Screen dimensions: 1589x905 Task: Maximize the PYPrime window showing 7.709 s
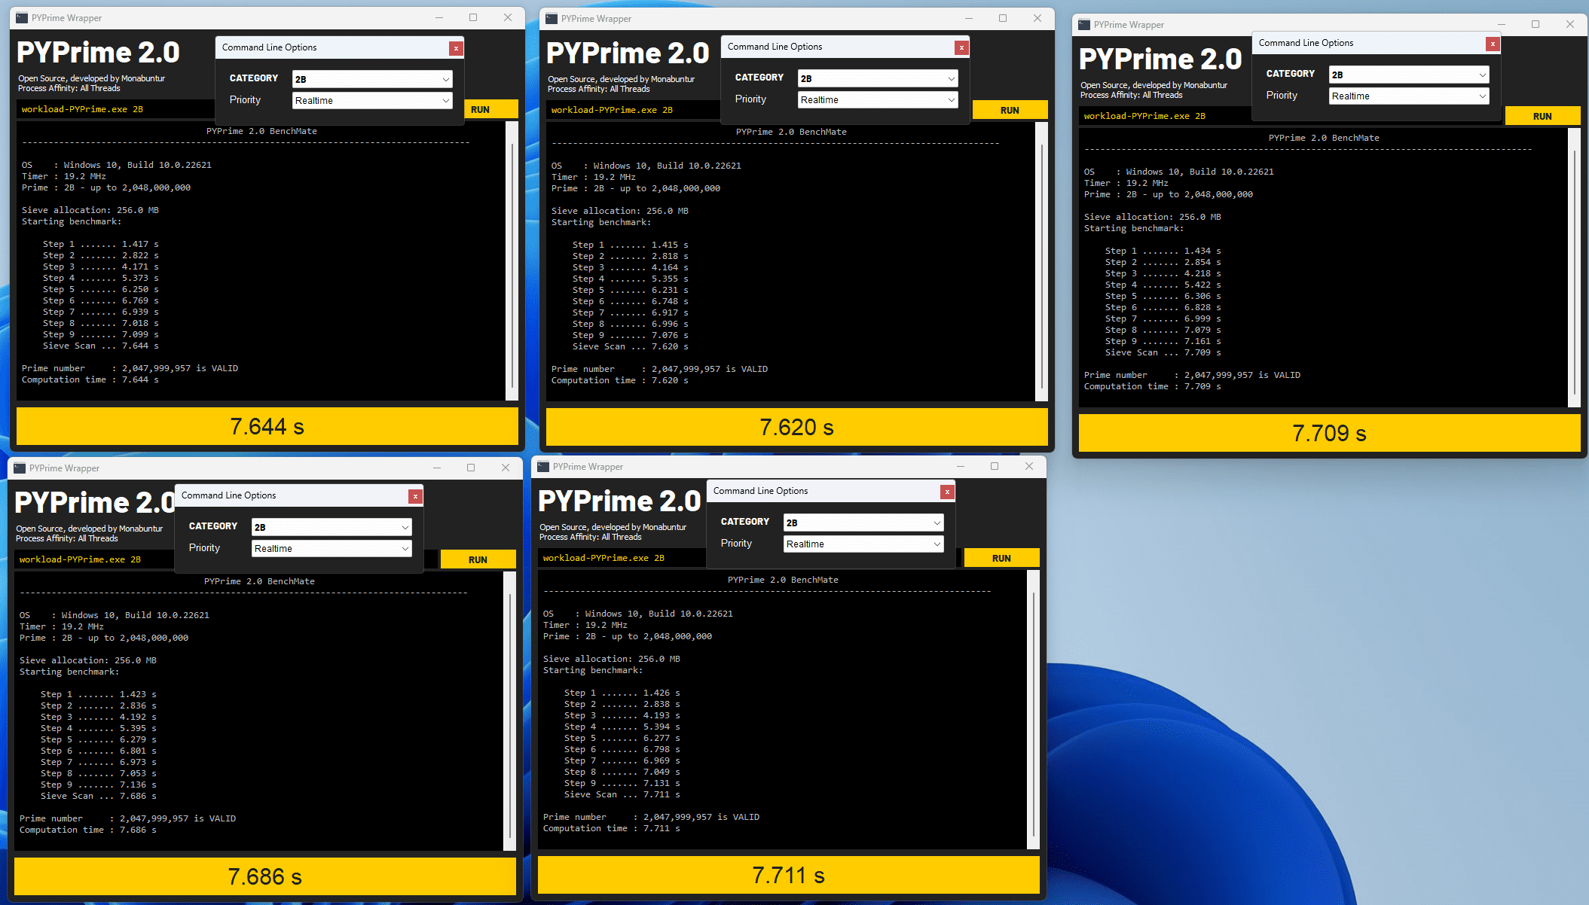point(1536,25)
